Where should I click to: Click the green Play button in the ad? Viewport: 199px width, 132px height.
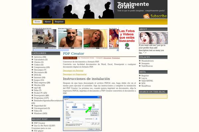click(127, 45)
